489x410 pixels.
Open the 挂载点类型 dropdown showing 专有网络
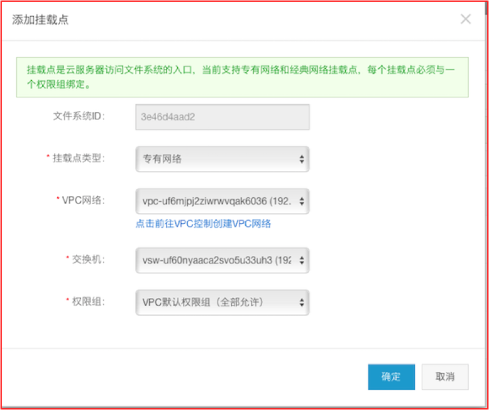coord(222,159)
